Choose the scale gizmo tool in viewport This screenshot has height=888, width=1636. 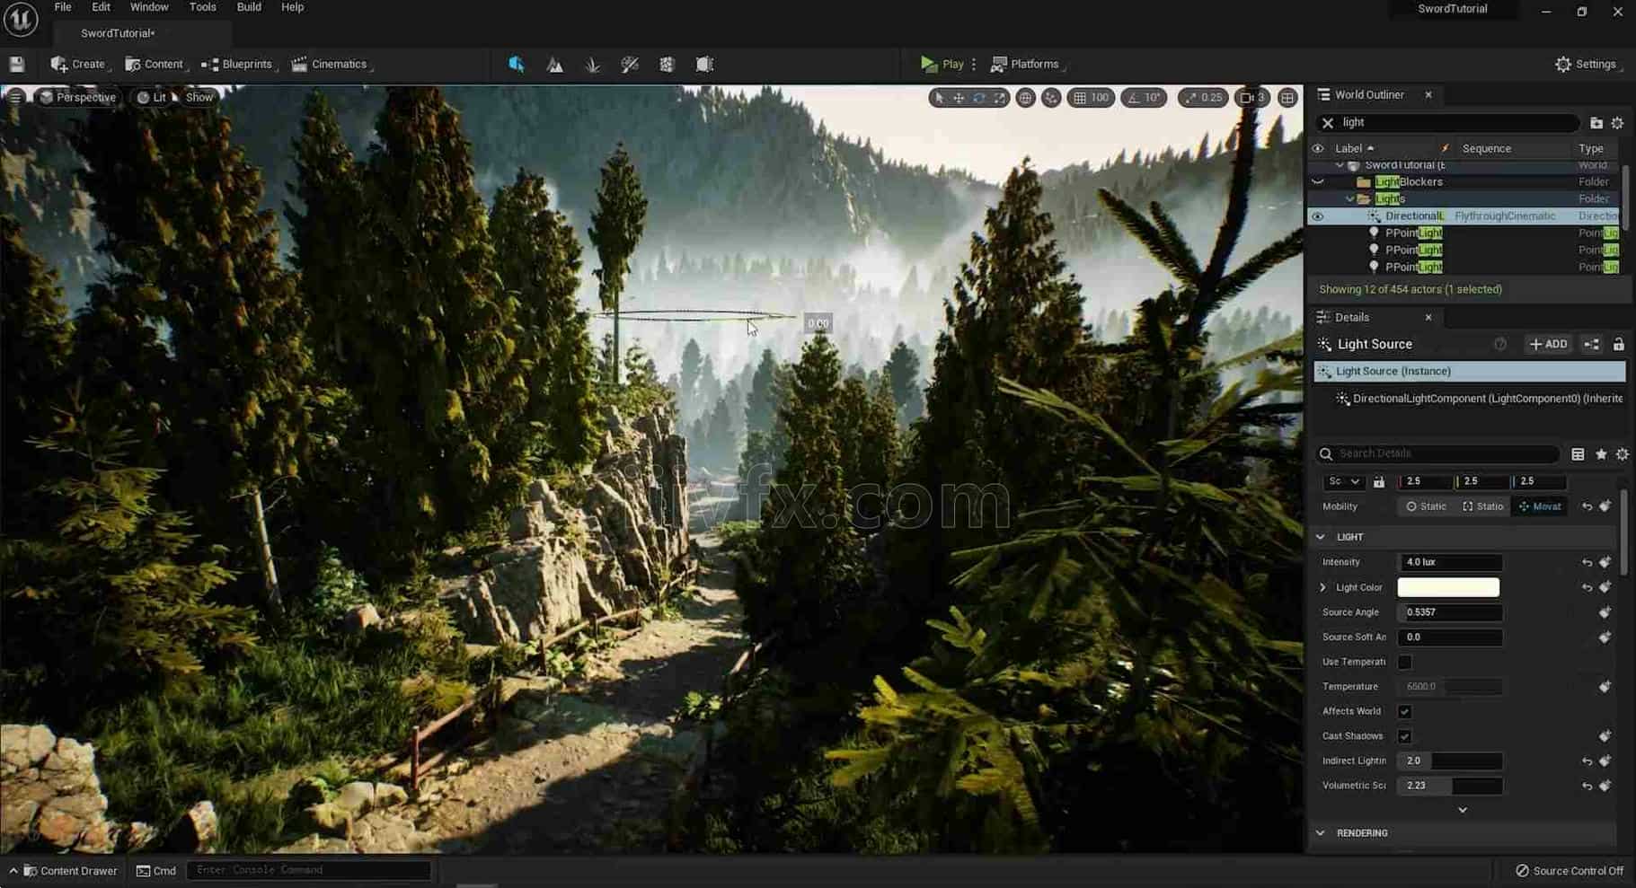1000,97
